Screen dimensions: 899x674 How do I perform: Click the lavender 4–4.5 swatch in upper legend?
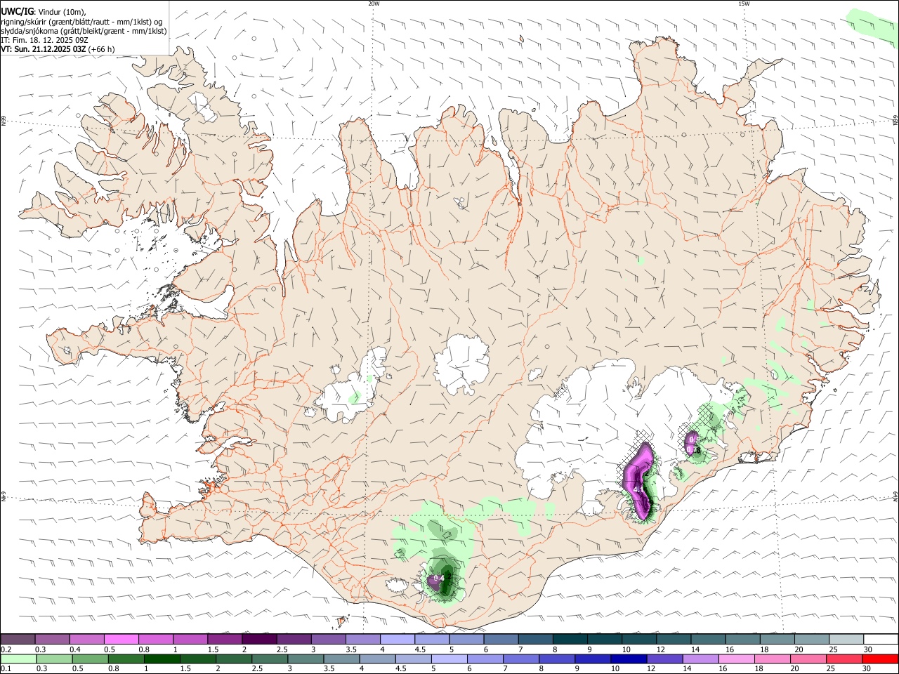point(397,639)
